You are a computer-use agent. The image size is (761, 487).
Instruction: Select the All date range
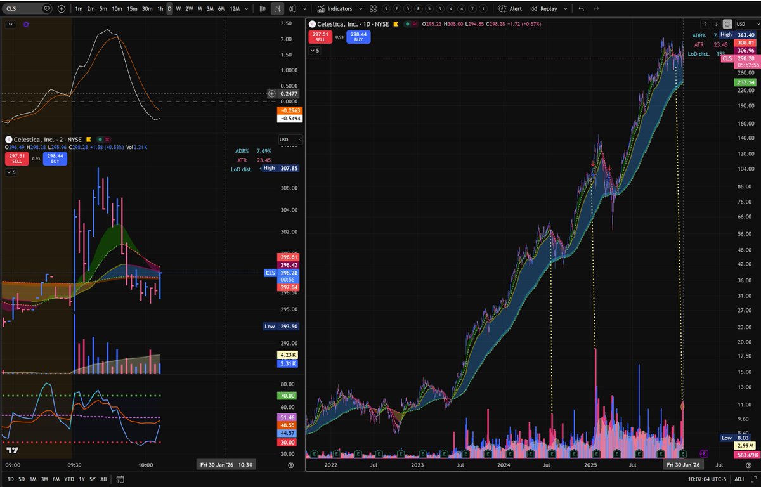coord(103,479)
